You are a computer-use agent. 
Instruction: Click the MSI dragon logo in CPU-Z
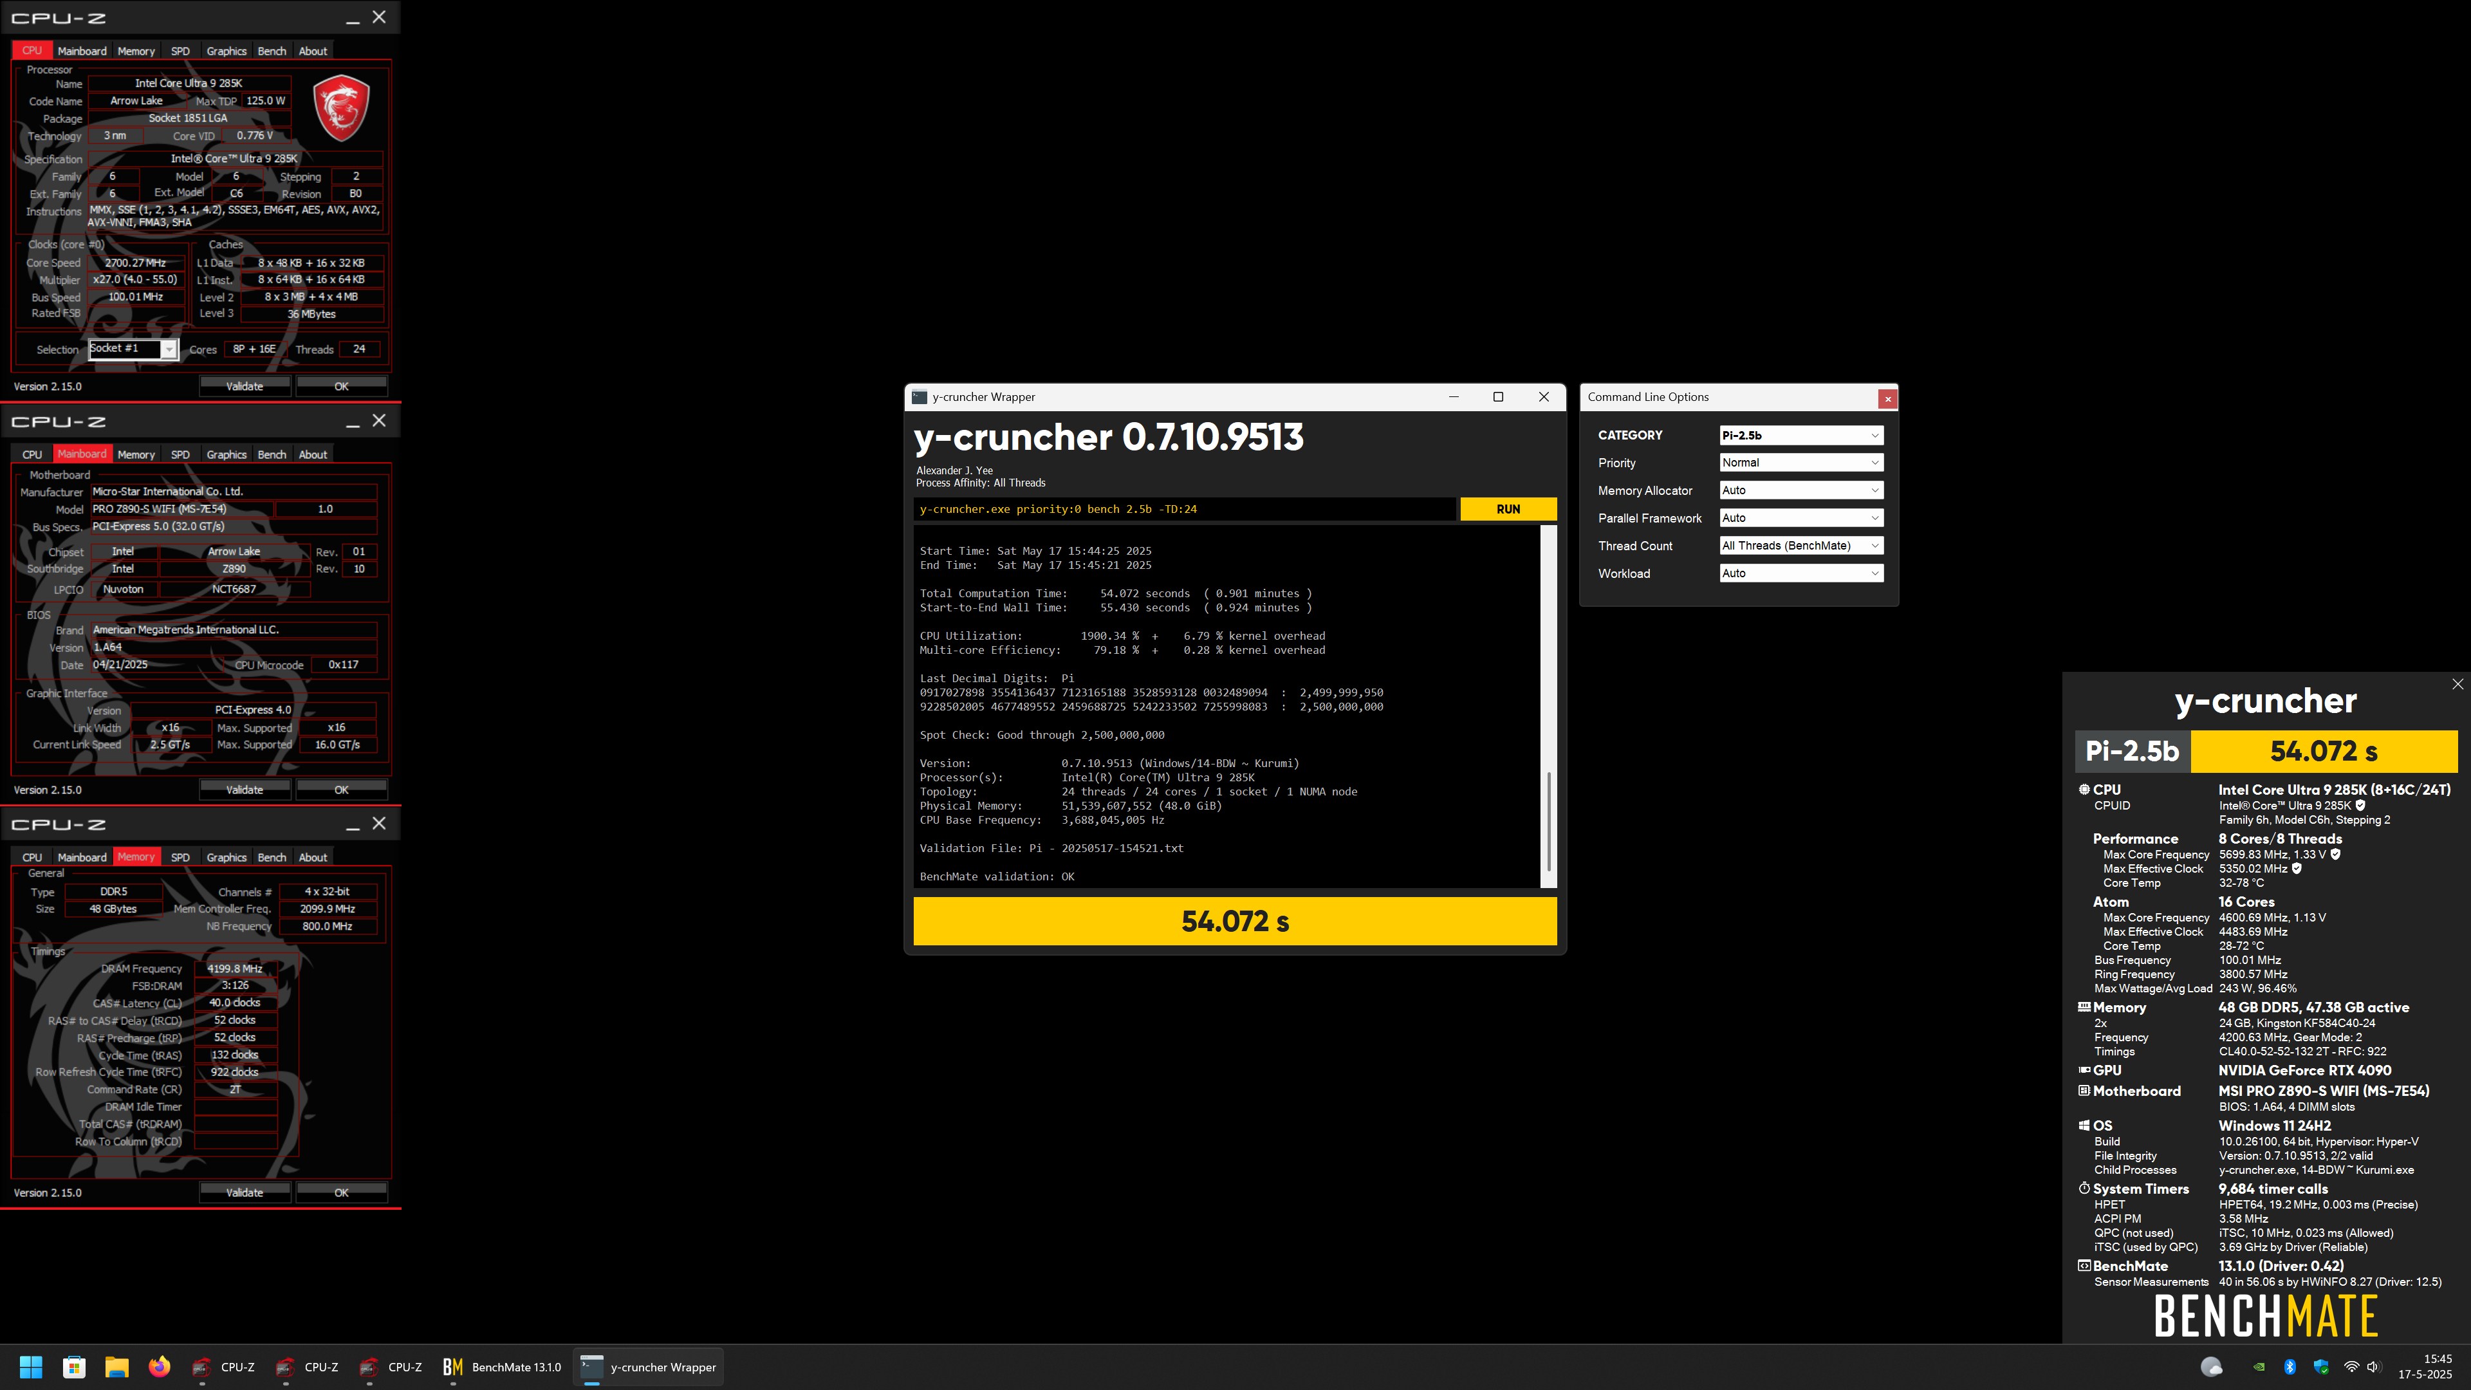pos(340,107)
